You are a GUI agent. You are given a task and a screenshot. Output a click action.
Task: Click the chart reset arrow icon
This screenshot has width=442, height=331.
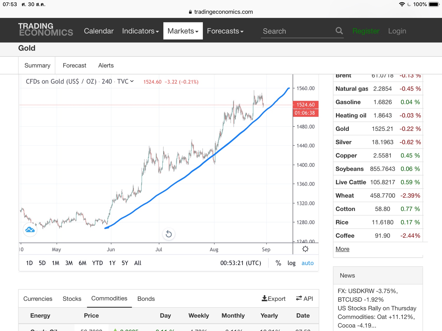tap(169, 234)
